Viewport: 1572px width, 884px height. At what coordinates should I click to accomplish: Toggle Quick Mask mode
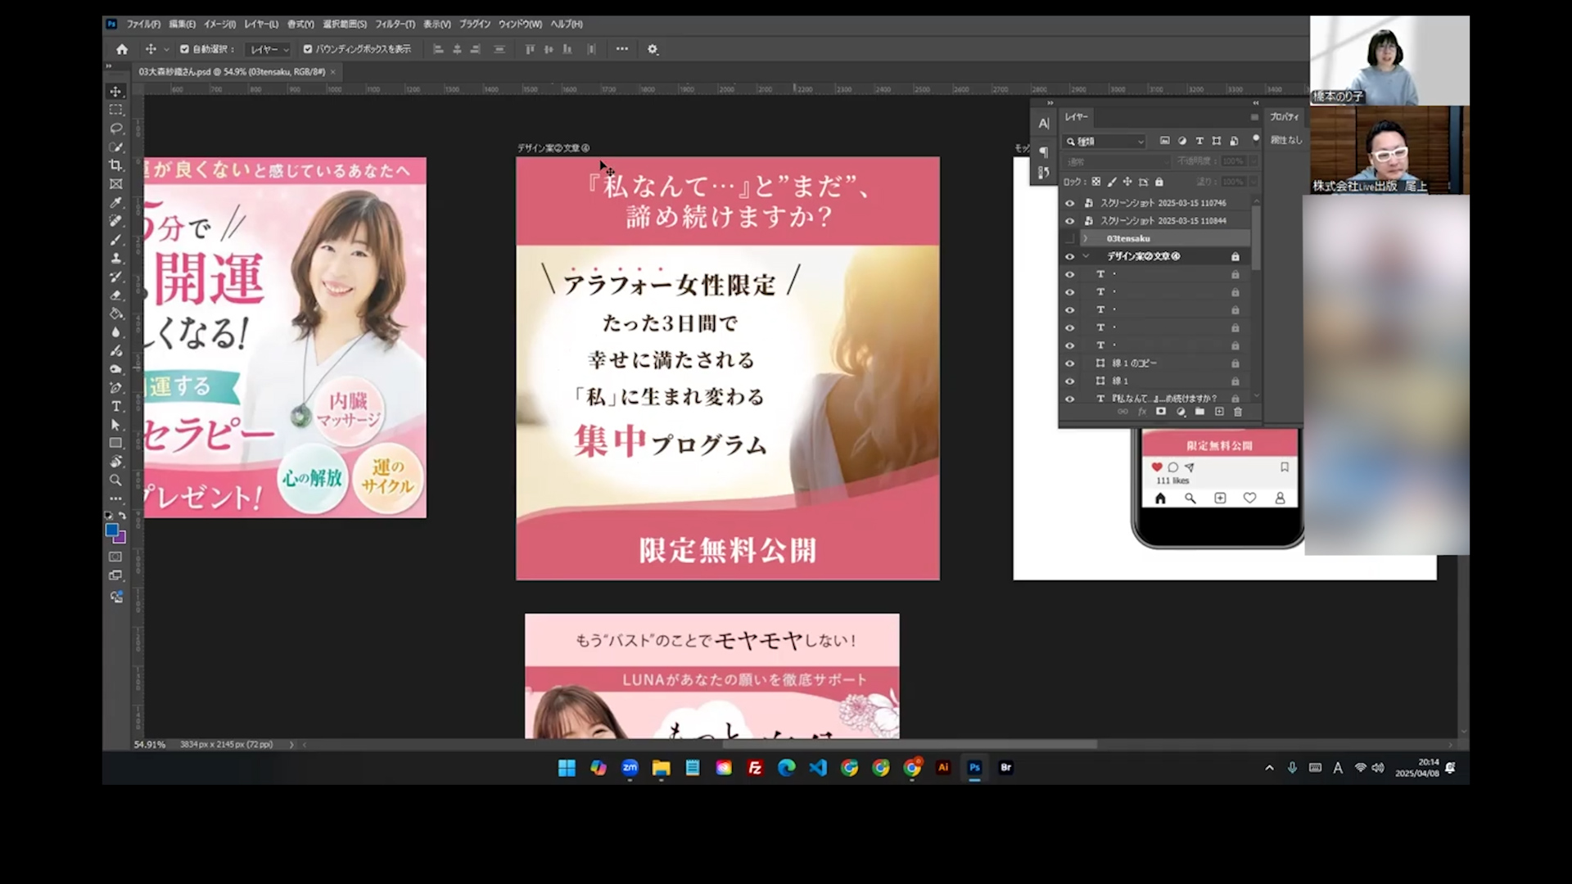(x=116, y=557)
